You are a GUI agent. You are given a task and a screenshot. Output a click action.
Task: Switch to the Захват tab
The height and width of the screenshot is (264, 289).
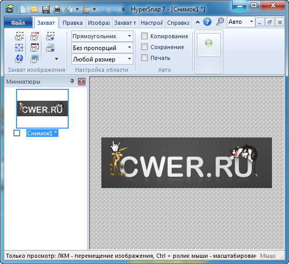46,23
